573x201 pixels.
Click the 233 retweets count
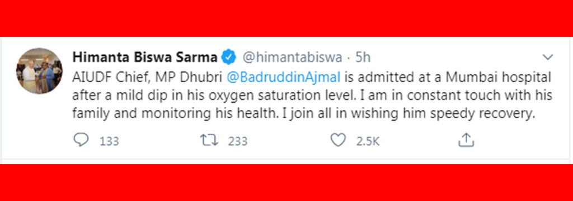(x=237, y=141)
